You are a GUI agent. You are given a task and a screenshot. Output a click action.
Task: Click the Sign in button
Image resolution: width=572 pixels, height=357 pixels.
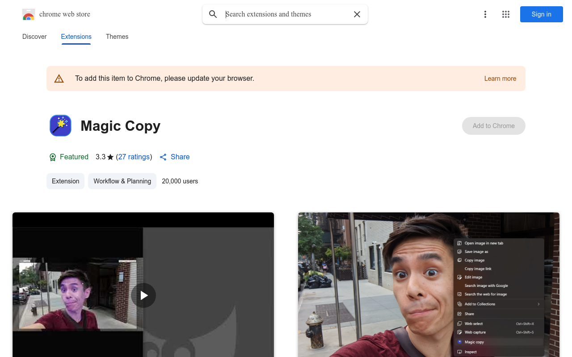(541, 14)
